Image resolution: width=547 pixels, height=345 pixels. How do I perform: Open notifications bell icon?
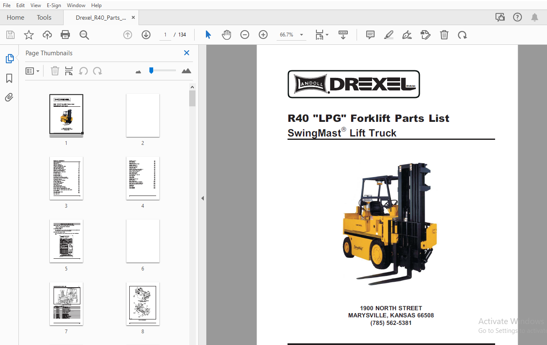[x=535, y=17]
